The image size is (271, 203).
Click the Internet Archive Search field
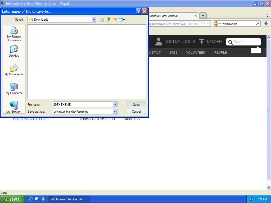(x=243, y=42)
